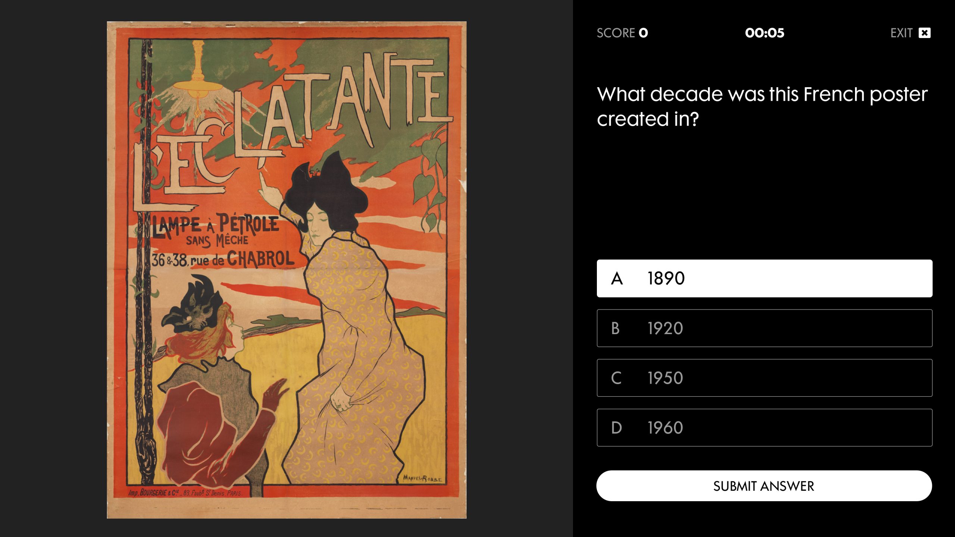Choose the 1920 answer option
Viewport: 955px width, 537px height.
(x=764, y=328)
